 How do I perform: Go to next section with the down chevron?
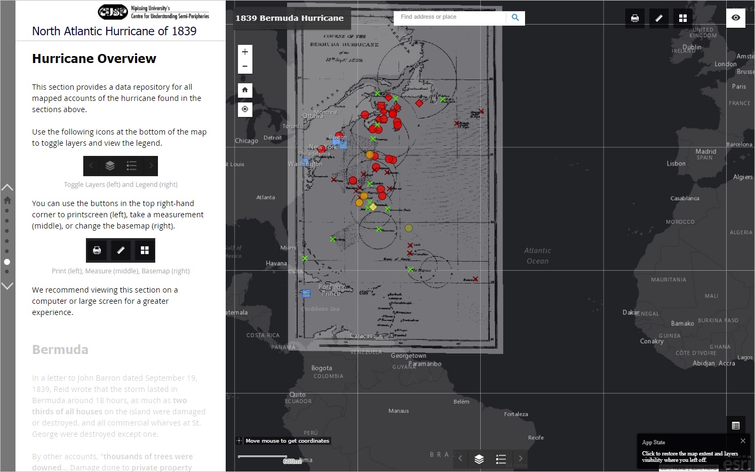pyautogui.click(x=7, y=286)
